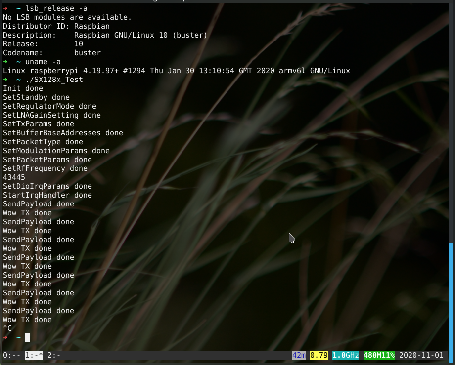
Task: Select tmux window 0 in status bar
Action: [11, 355]
